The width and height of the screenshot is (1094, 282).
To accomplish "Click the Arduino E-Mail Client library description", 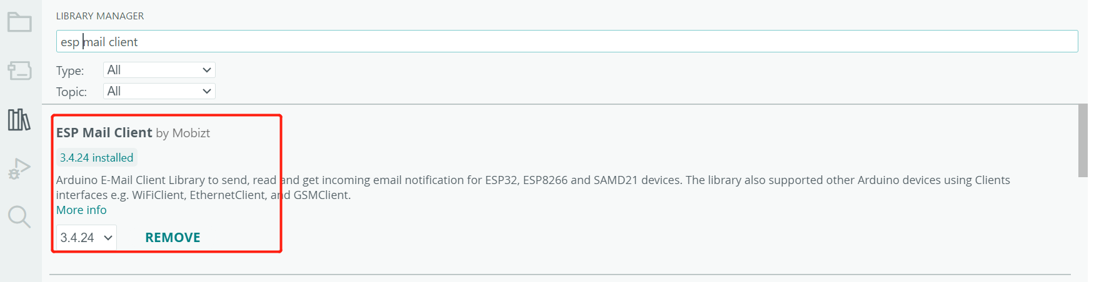I will click(531, 187).
